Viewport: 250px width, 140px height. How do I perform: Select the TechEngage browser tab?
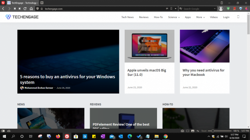[x=23, y=3]
